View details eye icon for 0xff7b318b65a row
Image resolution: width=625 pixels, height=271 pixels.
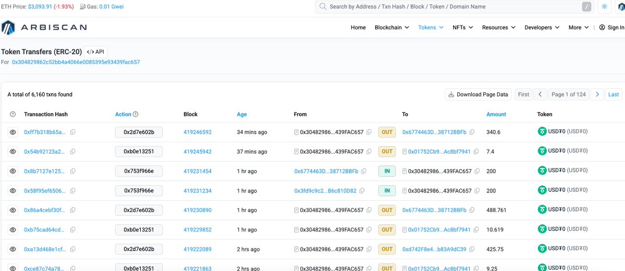click(13, 132)
